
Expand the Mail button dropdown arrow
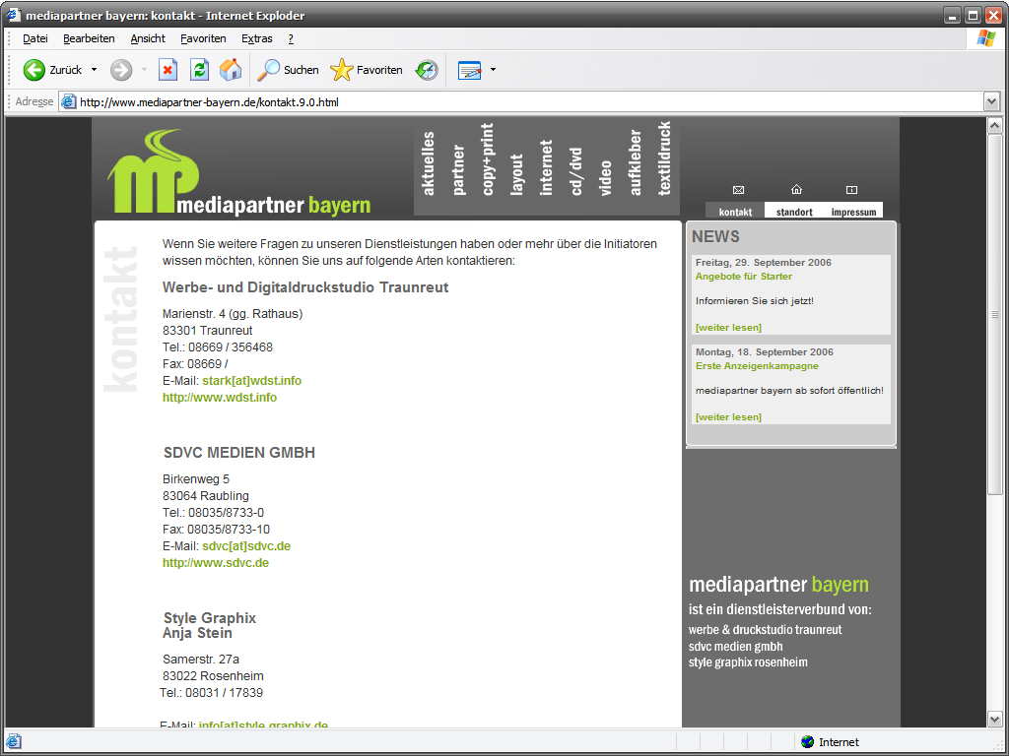493,70
